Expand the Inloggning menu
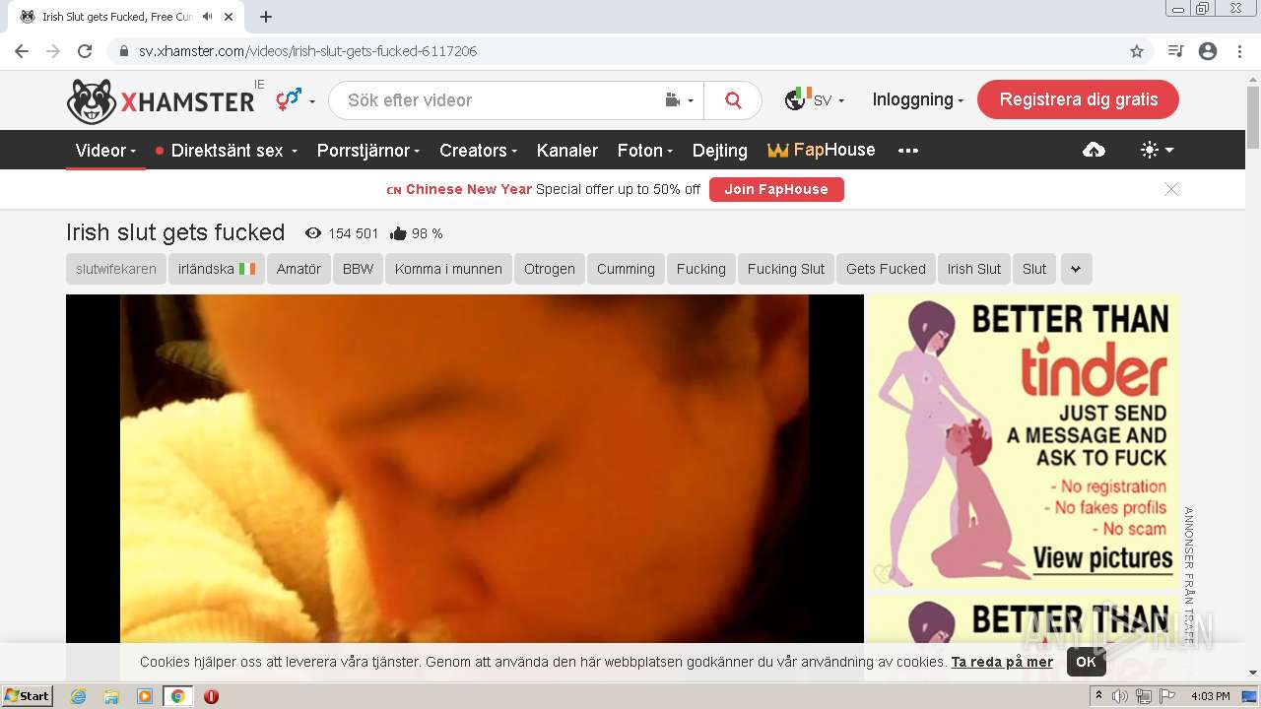The image size is (1261, 709). pos(917,99)
